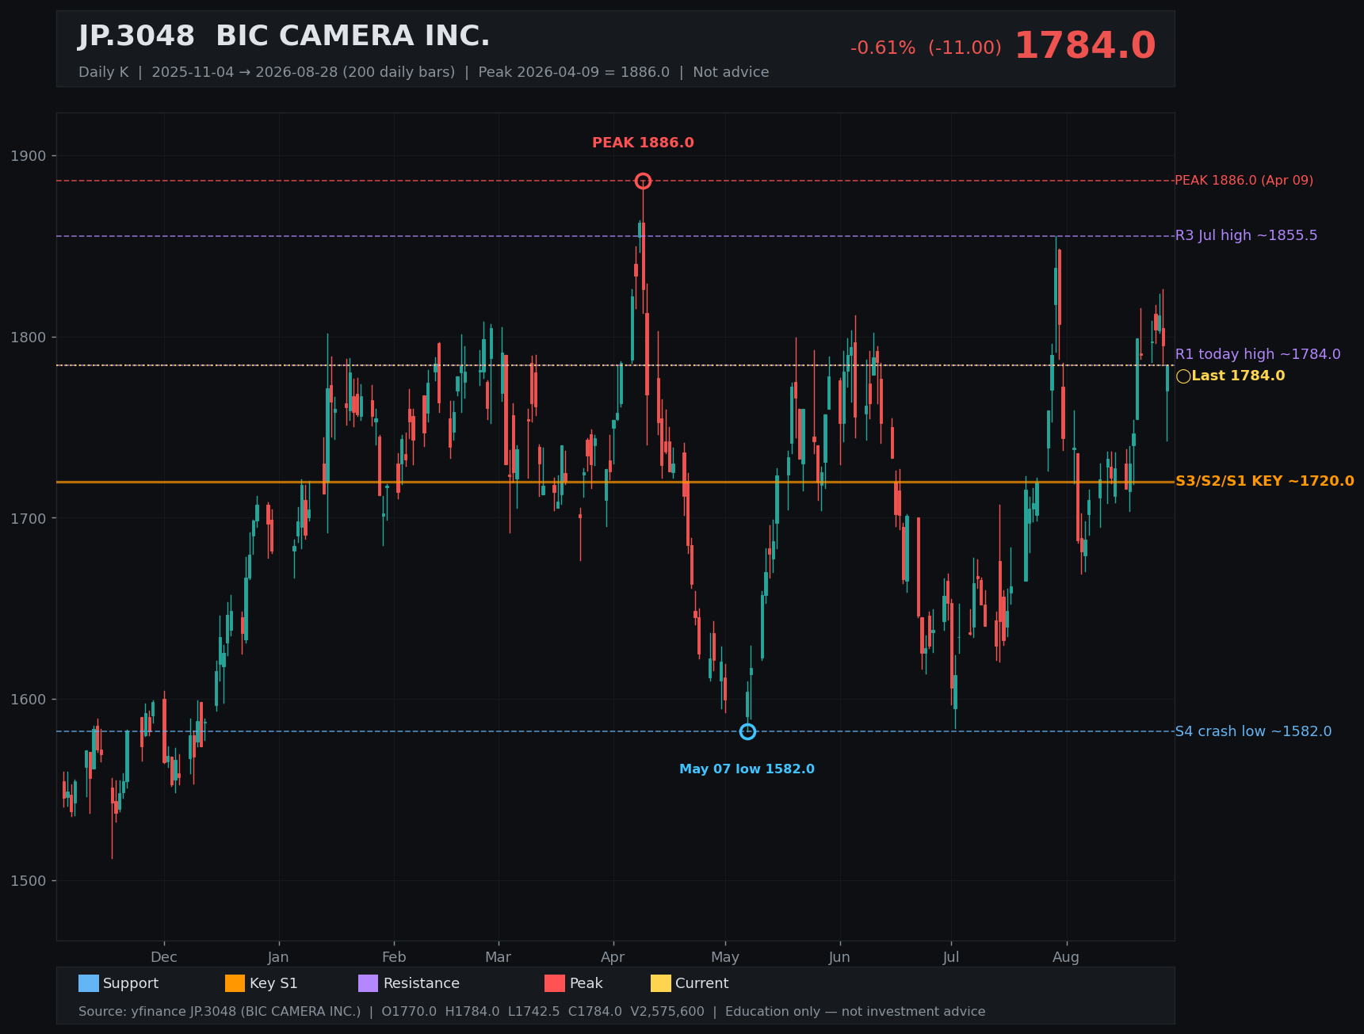Click the 'S4 crash low ~1582.0' label
The image size is (1364, 1034).
(1253, 731)
